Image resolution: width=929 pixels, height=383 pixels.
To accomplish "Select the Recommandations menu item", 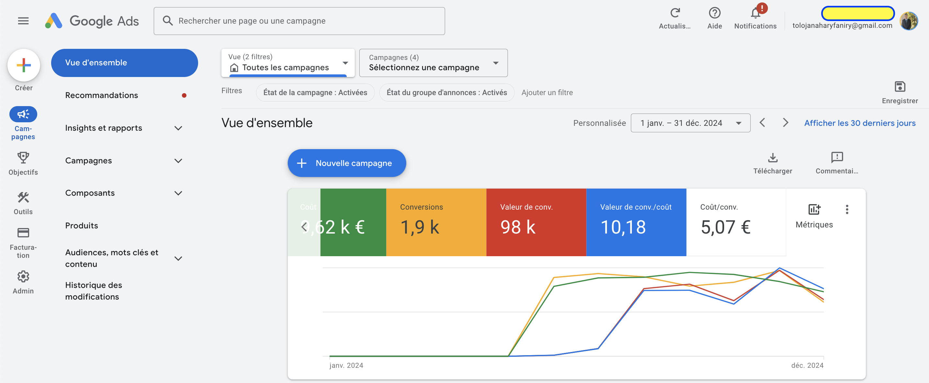I will pyautogui.click(x=102, y=95).
